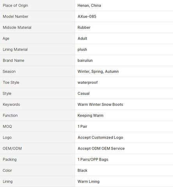
Task: Select the 'Adult' age value
Action: 82,39
